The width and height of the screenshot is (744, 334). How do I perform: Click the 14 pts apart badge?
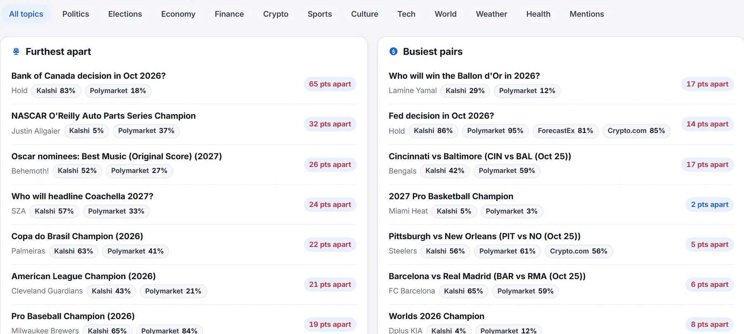point(707,124)
